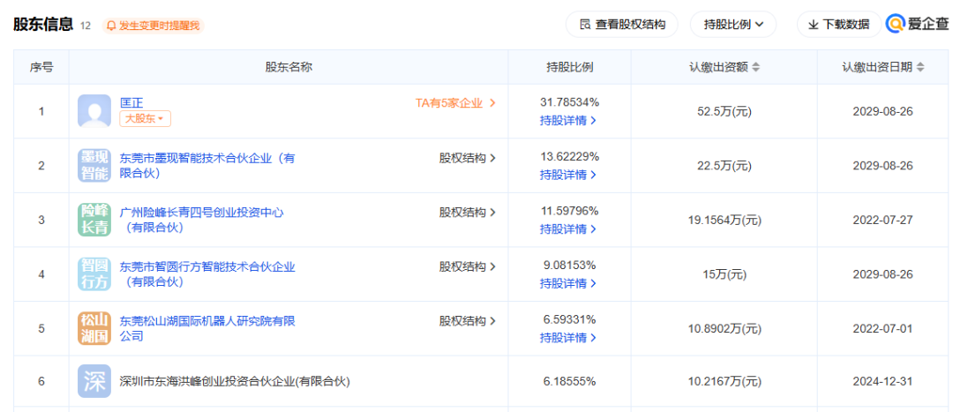
Task: Click the 墨现智能 company logo
Action: 94,165
